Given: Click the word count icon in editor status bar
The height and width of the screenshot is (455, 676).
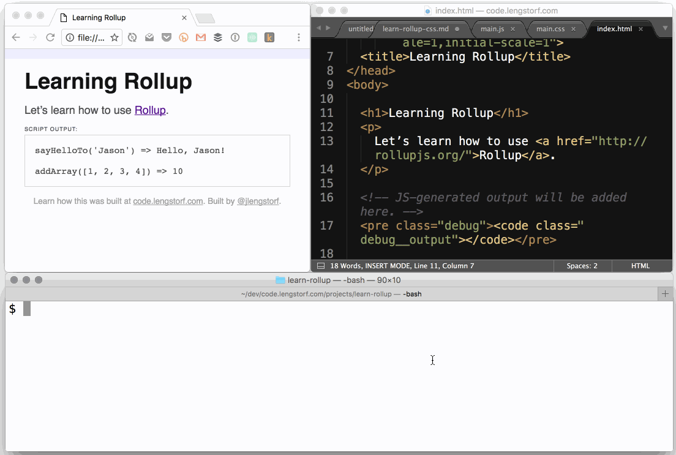Looking at the screenshot, I should [x=321, y=265].
